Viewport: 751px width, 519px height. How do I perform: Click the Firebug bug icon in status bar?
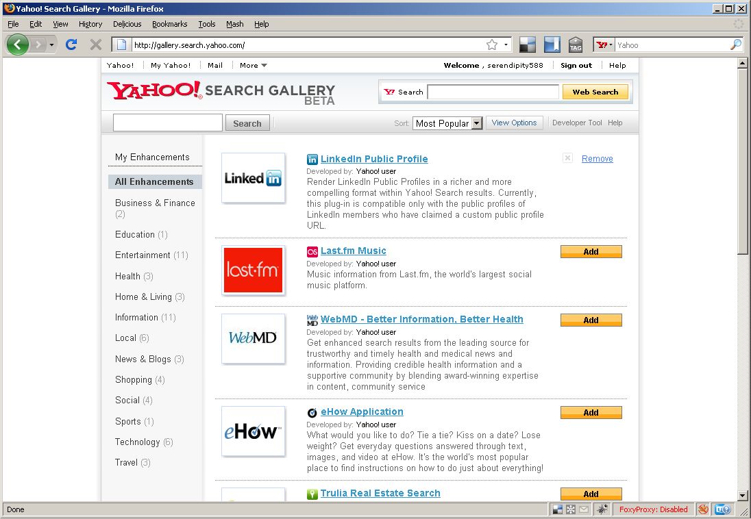602,509
